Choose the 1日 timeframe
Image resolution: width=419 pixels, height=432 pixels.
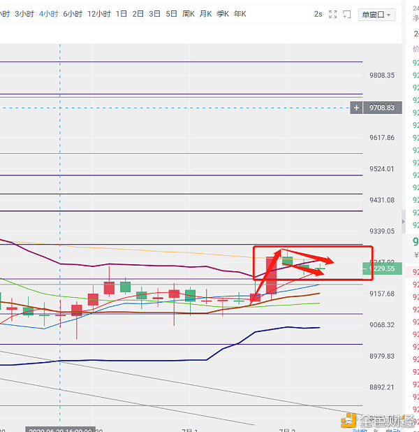[x=121, y=14]
